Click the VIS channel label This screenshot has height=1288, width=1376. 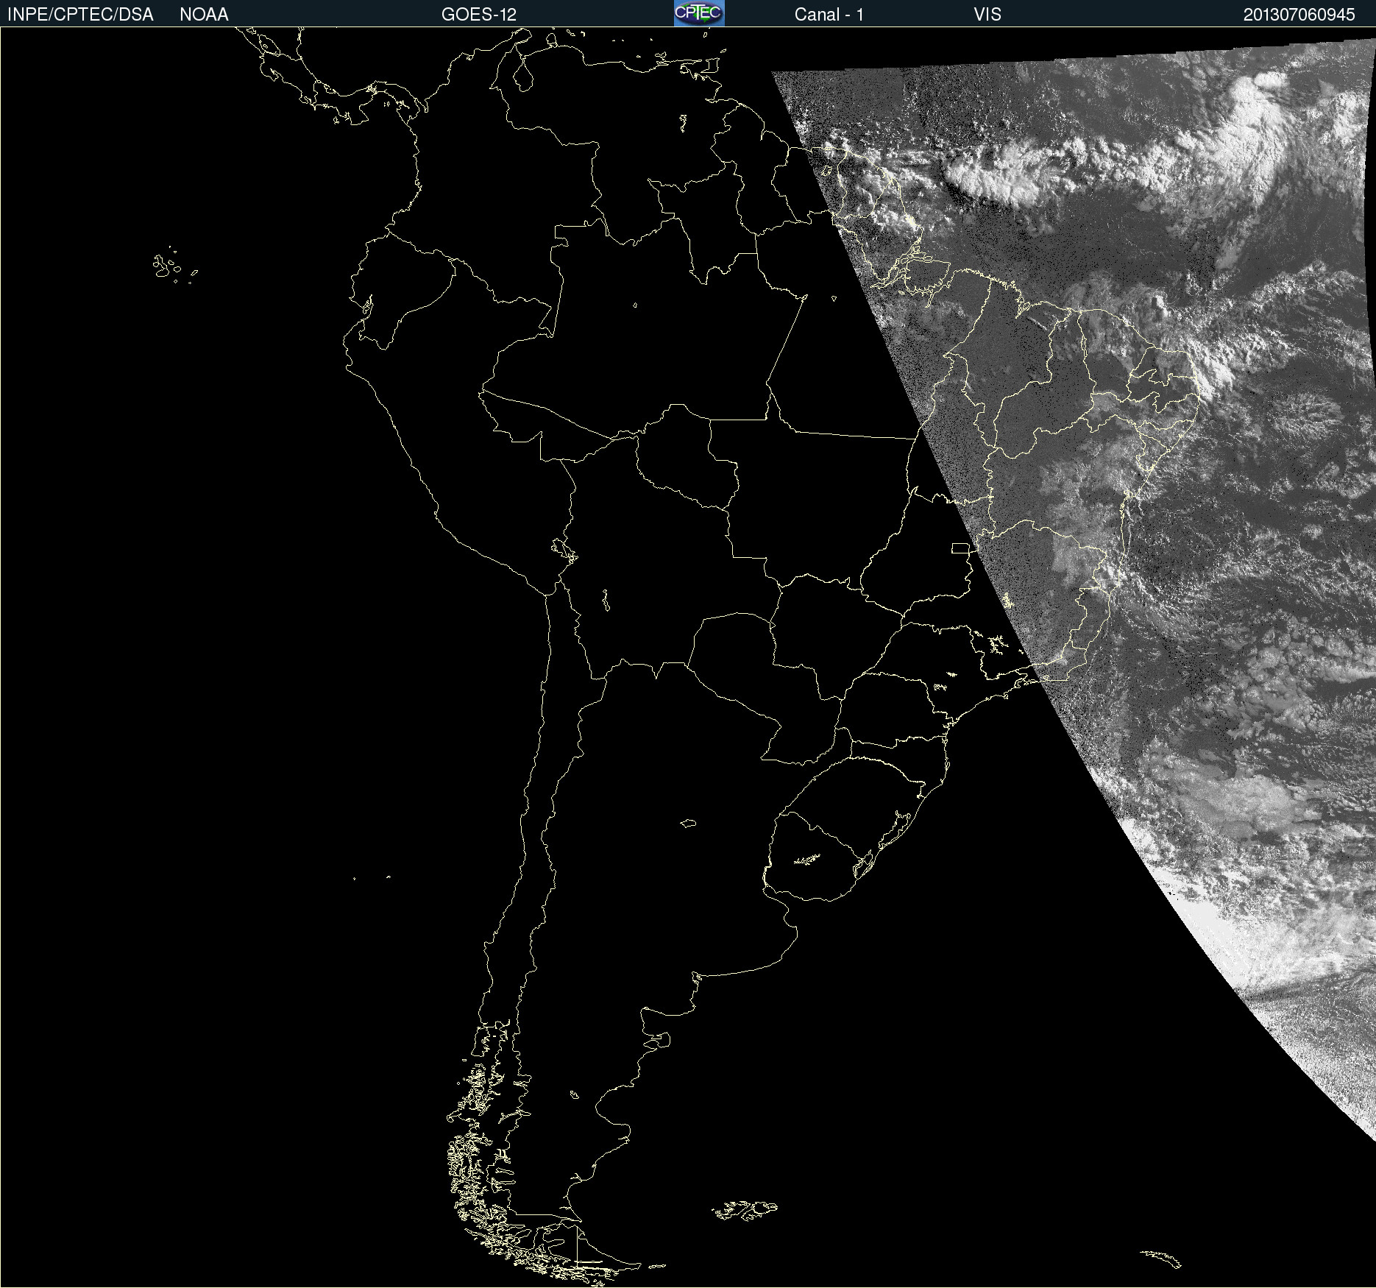click(x=987, y=15)
